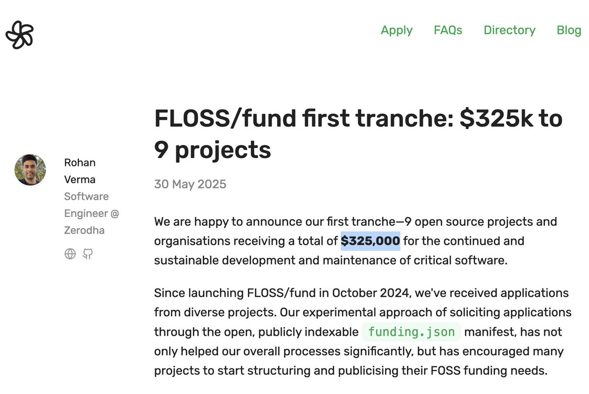
Task: Click the Software Engineer job title text
Action: [x=86, y=196]
